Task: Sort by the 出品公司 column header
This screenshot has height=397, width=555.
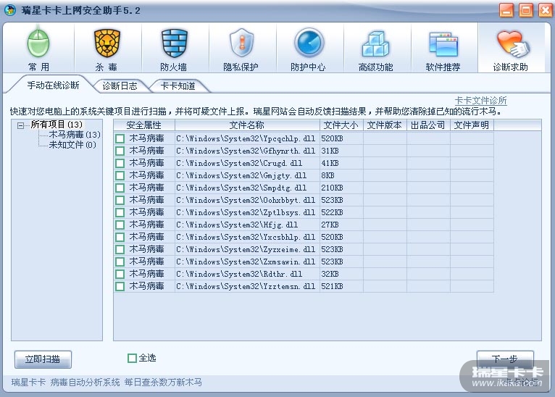Action: 428,125
